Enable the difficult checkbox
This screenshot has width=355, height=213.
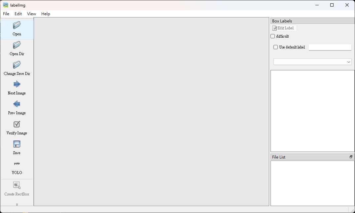273,36
